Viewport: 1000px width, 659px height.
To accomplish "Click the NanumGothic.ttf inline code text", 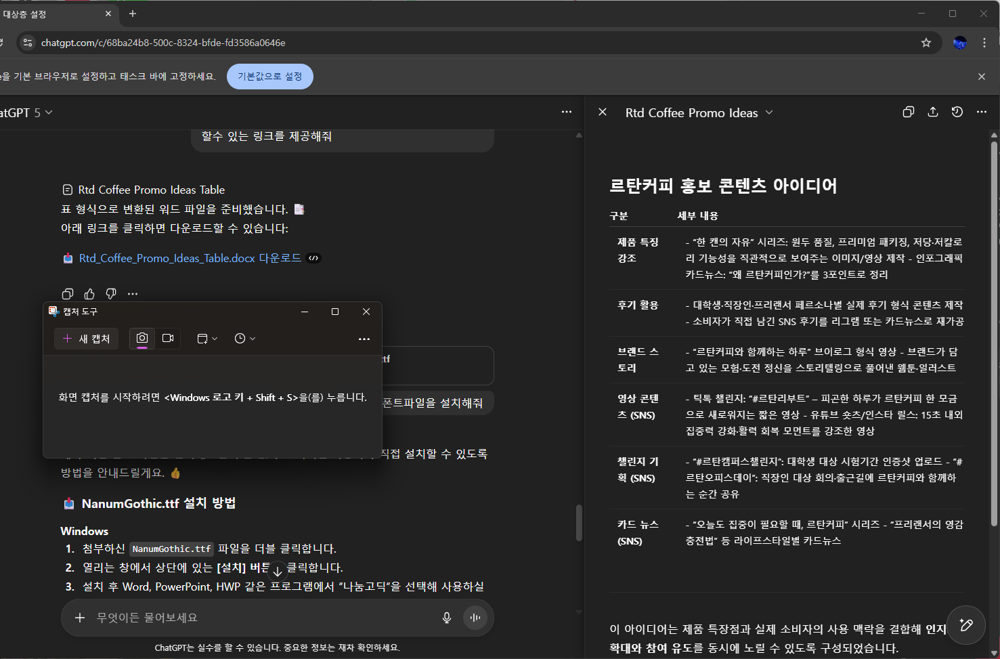I will (172, 549).
